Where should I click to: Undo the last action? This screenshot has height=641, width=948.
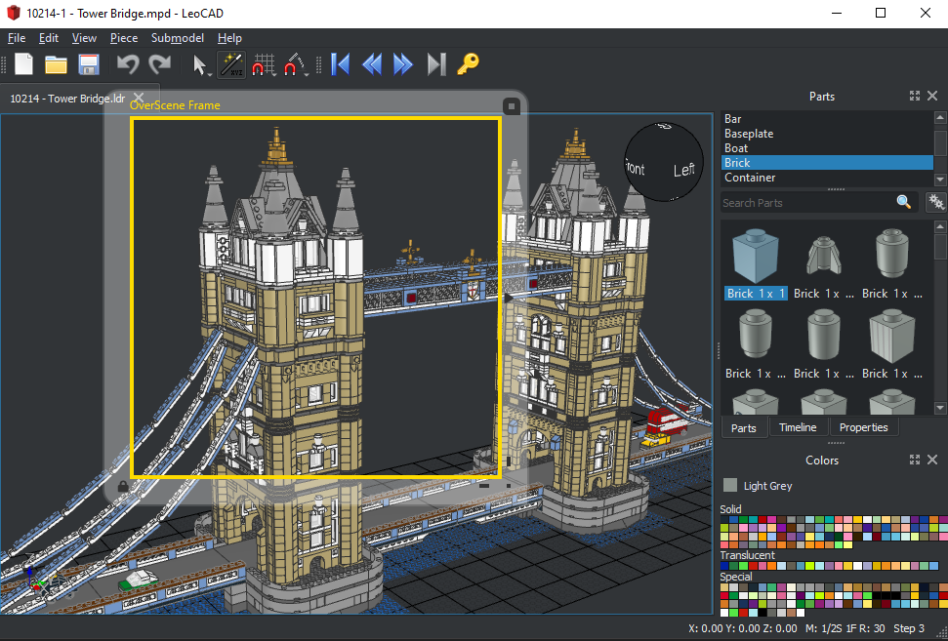(x=128, y=64)
